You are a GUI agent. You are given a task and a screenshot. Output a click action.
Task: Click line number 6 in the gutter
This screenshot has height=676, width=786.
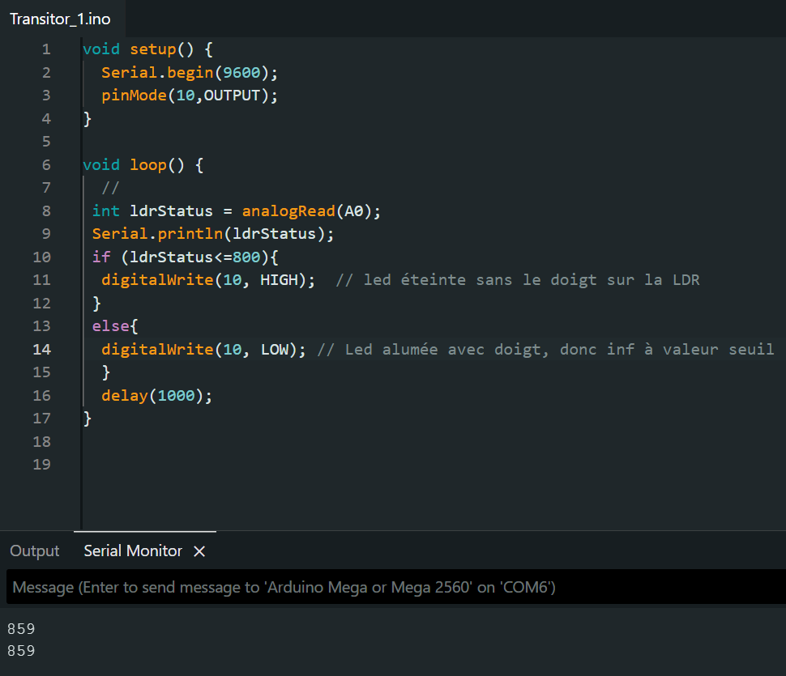point(46,165)
